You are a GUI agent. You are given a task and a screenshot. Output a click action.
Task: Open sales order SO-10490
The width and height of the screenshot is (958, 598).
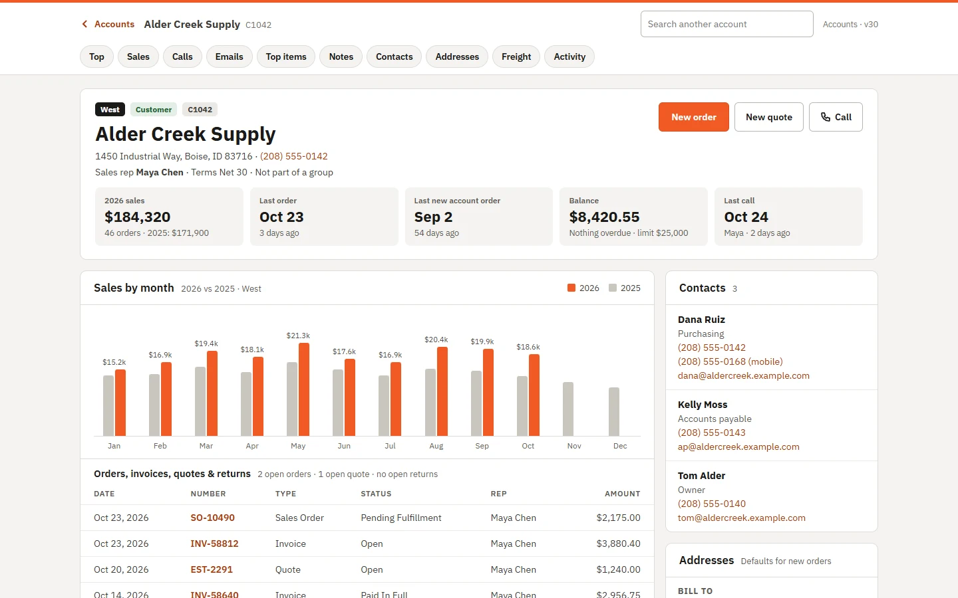(x=212, y=518)
